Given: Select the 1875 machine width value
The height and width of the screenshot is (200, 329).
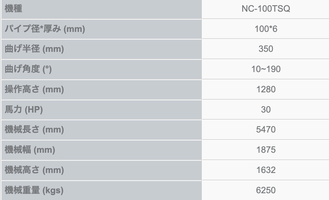Looking at the screenshot, I should [266, 150].
